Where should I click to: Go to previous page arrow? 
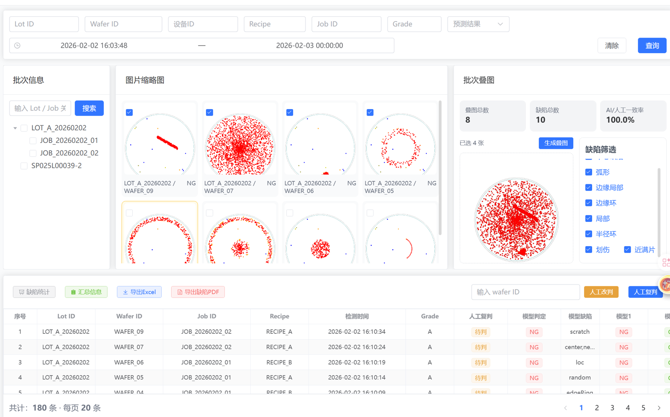(x=566, y=408)
